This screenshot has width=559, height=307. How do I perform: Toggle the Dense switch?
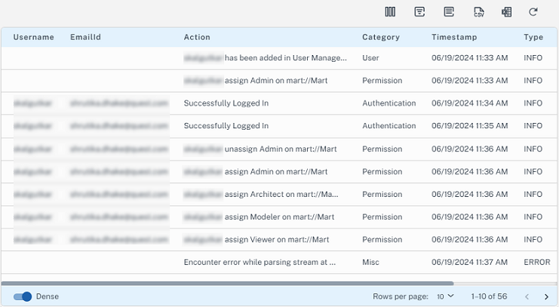click(x=23, y=296)
